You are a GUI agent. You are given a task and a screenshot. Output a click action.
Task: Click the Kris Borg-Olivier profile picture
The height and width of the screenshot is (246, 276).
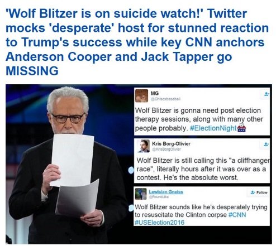144,146
